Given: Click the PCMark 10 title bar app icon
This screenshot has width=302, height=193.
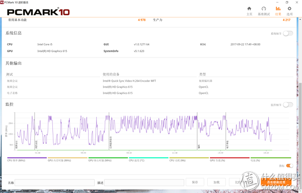Looking at the screenshot, I should (2, 3).
